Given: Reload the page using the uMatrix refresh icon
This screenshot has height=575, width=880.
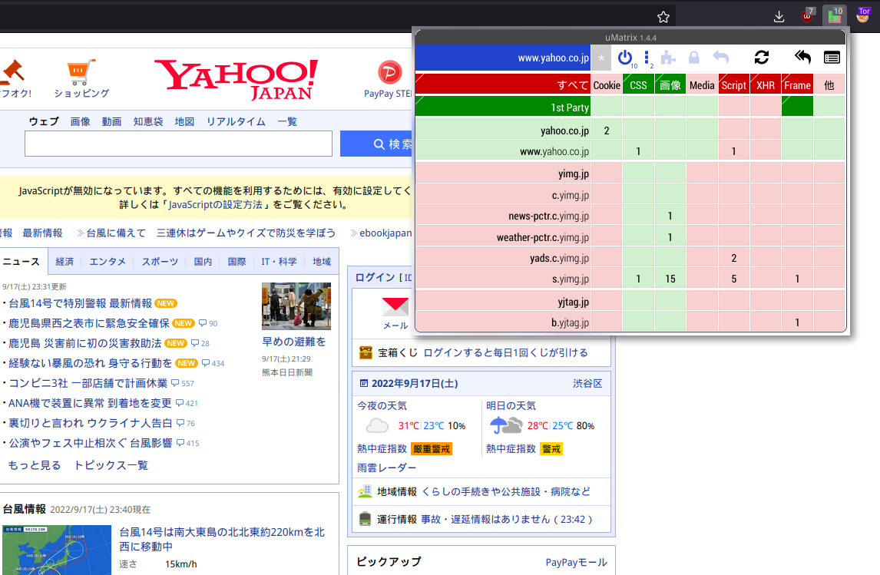Looking at the screenshot, I should coord(762,58).
